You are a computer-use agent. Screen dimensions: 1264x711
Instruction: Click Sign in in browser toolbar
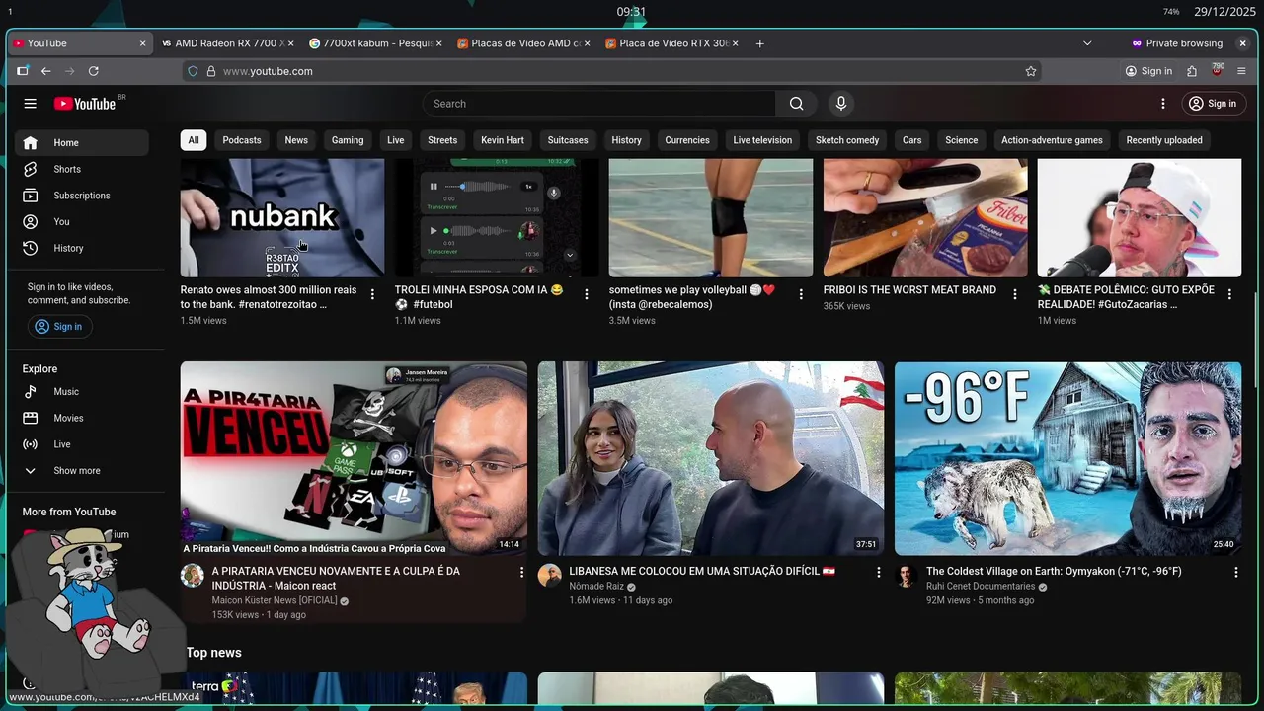click(1148, 71)
